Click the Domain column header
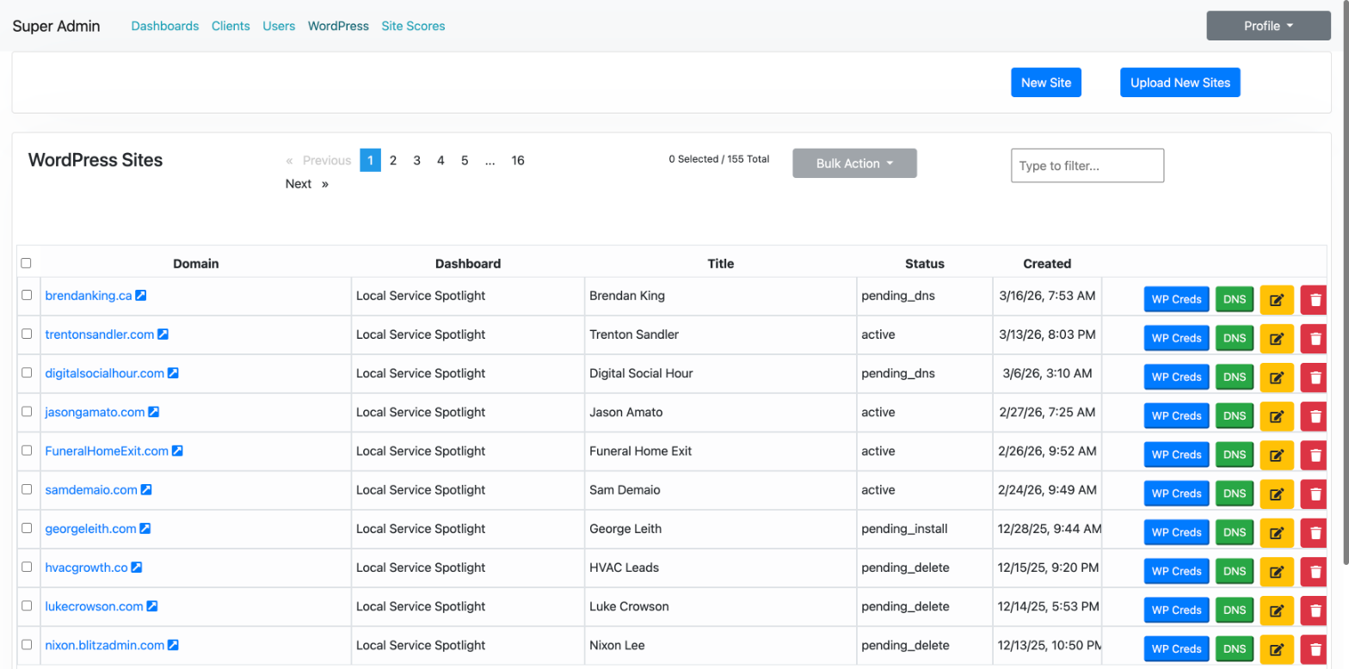Viewport: 1349px width, 669px height. (x=196, y=263)
